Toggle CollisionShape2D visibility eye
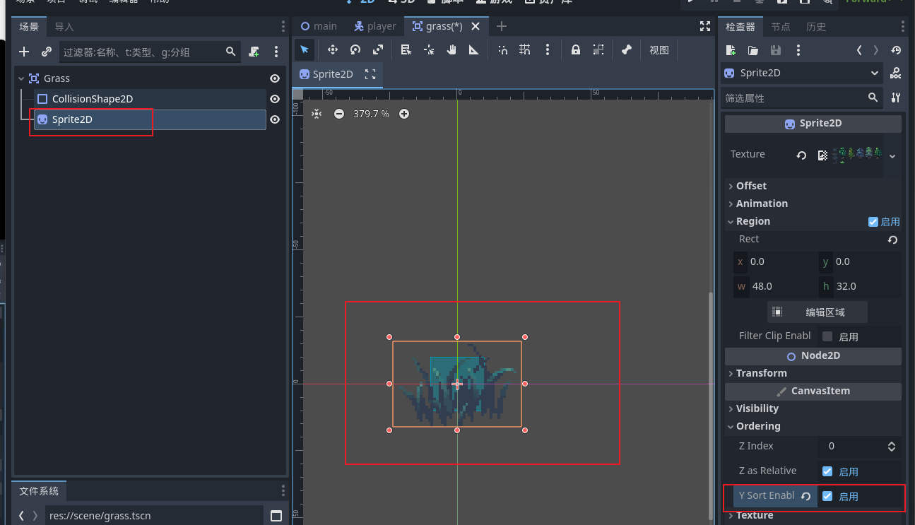This screenshot has width=915, height=525. 275,99
